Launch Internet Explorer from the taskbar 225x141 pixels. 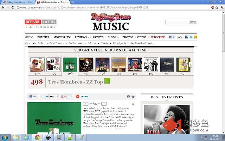point(27,138)
